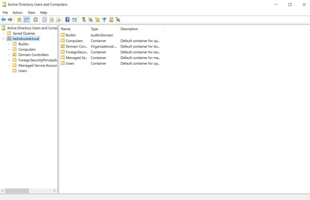
Task: Open Properties via toolbar icon
Action: 45,20
